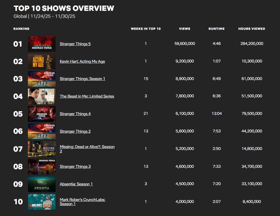Open the Stranger Things 5 title link
280x216 pixels.
tap(75, 44)
